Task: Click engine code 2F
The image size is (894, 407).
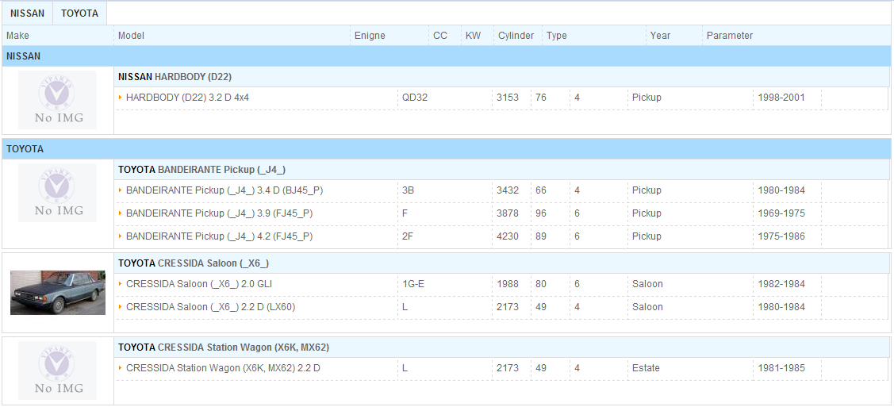Action: click(x=408, y=236)
